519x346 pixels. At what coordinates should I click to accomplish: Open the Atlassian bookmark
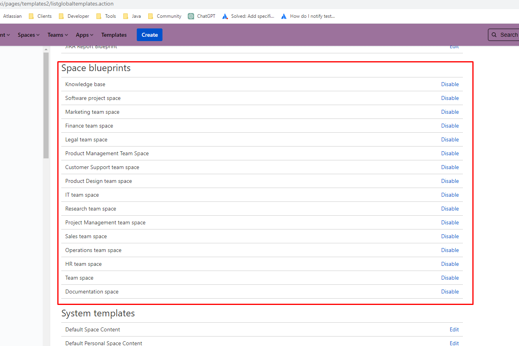point(12,16)
